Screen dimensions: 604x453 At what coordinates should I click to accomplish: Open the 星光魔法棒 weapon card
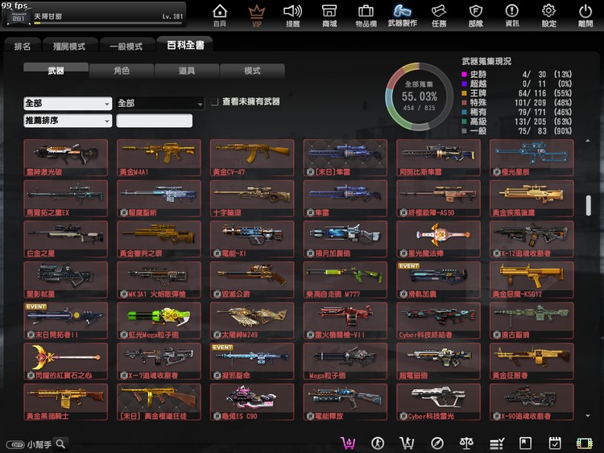pos(438,239)
